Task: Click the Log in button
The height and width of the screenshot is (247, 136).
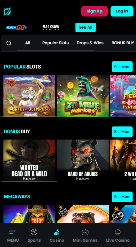Action: [x=122, y=11]
